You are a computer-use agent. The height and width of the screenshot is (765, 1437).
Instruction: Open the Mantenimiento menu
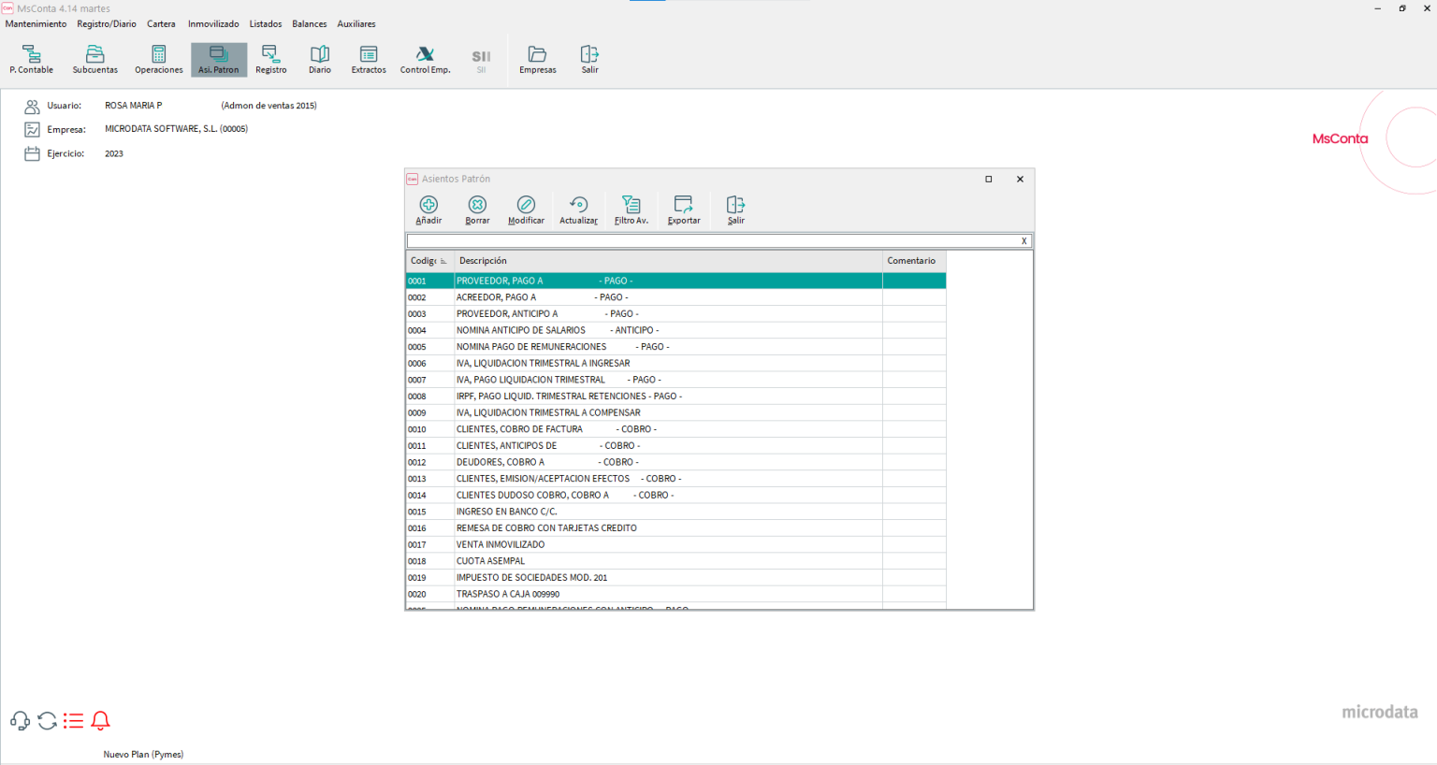click(36, 24)
